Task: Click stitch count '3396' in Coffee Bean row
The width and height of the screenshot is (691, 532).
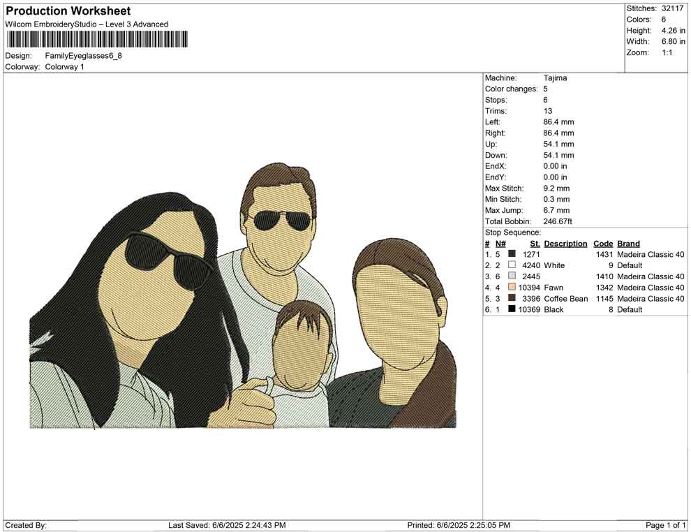Action: click(x=531, y=298)
